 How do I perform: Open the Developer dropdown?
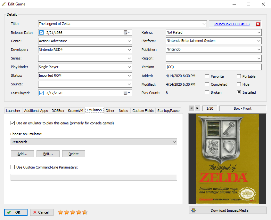click(x=129, y=50)
